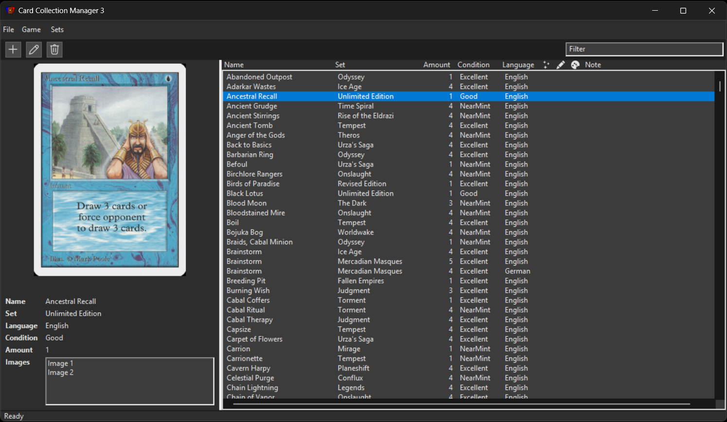Click the Ready status bar text
727x422 pixels.
click(x=14, y=416)
